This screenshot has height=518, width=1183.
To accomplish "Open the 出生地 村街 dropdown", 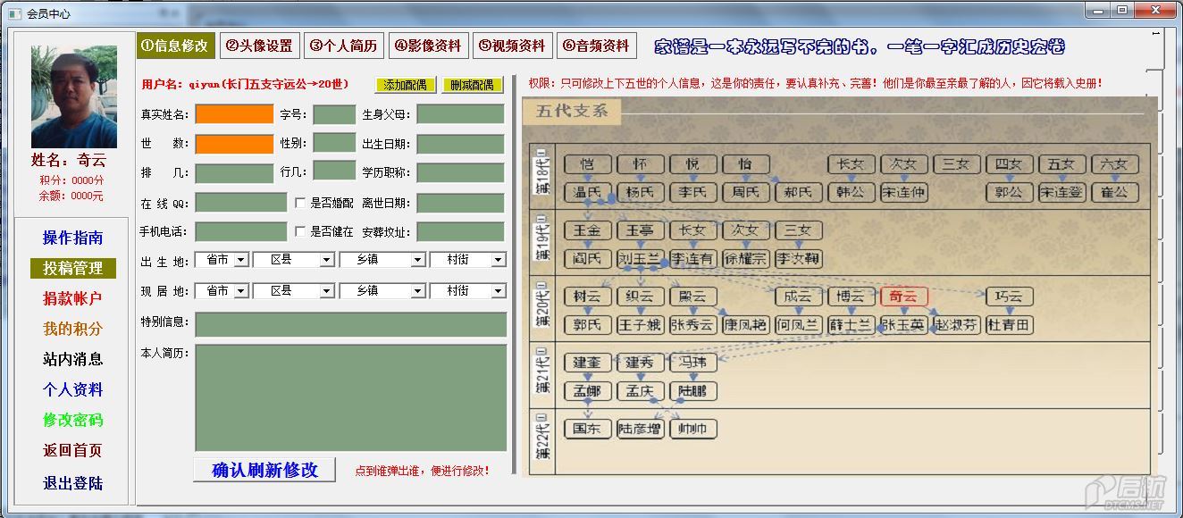I will click(467, 260).
